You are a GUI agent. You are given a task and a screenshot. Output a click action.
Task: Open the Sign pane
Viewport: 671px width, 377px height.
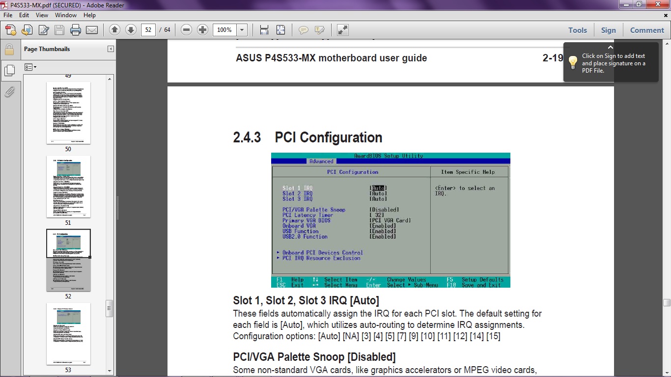pos(608,30)
